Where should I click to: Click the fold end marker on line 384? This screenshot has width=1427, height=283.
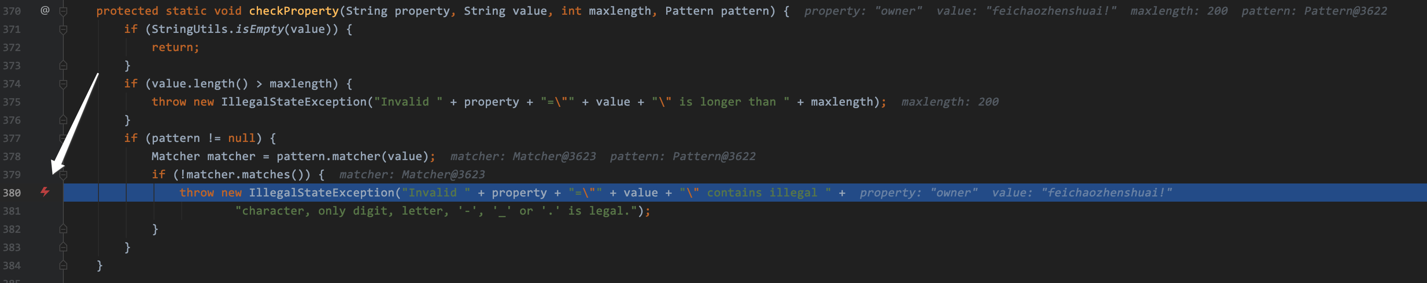pyautogui.click(x=63, y=265)
